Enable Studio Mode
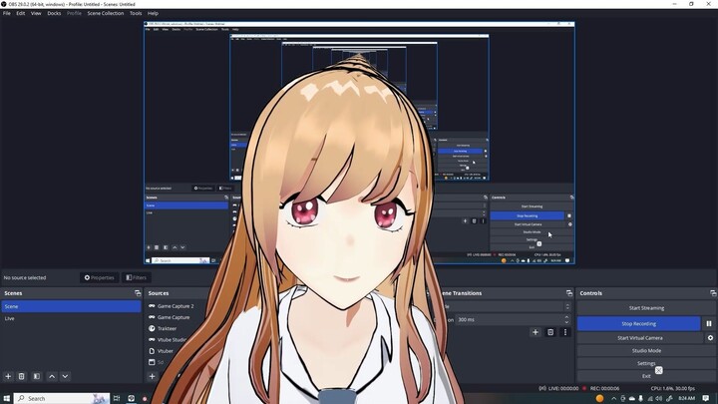Image resolution: width=718 pixels, height=404 pixels. (x=646, y=350)
